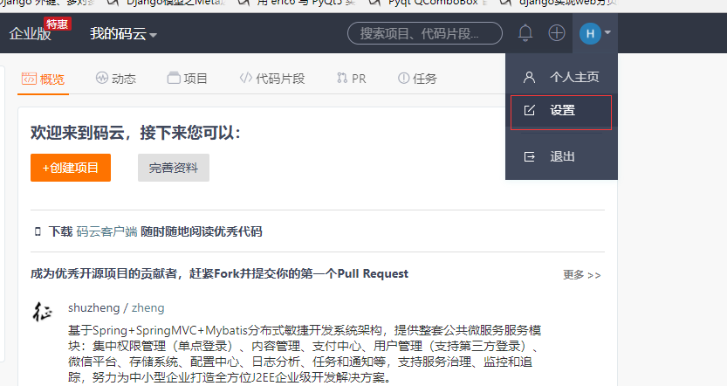Click the 项目 folder icon
This screenshot has height=386, width=727.
(x=174, y=78)
